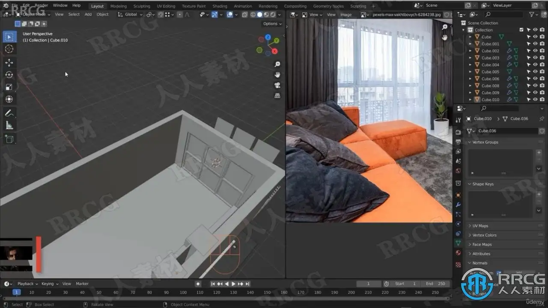The image size is (548, 308).
Task: Hide Cube.010 in viewport via eye icon
Action: click(535, 100)
